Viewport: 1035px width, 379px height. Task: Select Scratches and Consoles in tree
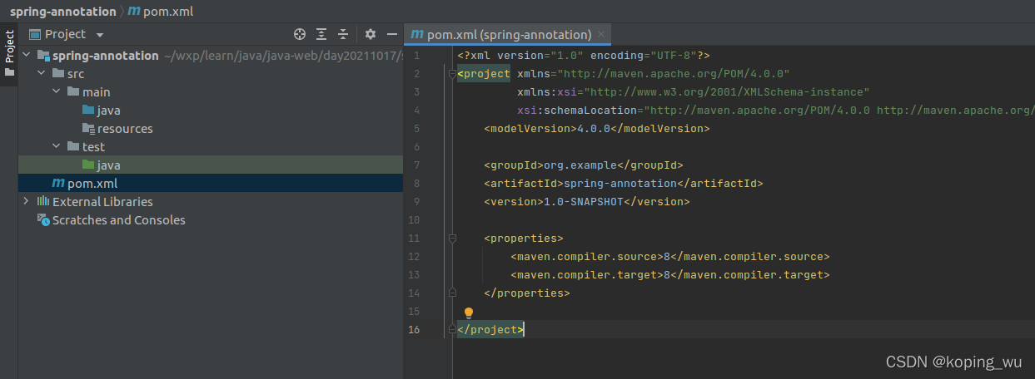point(119,219)
